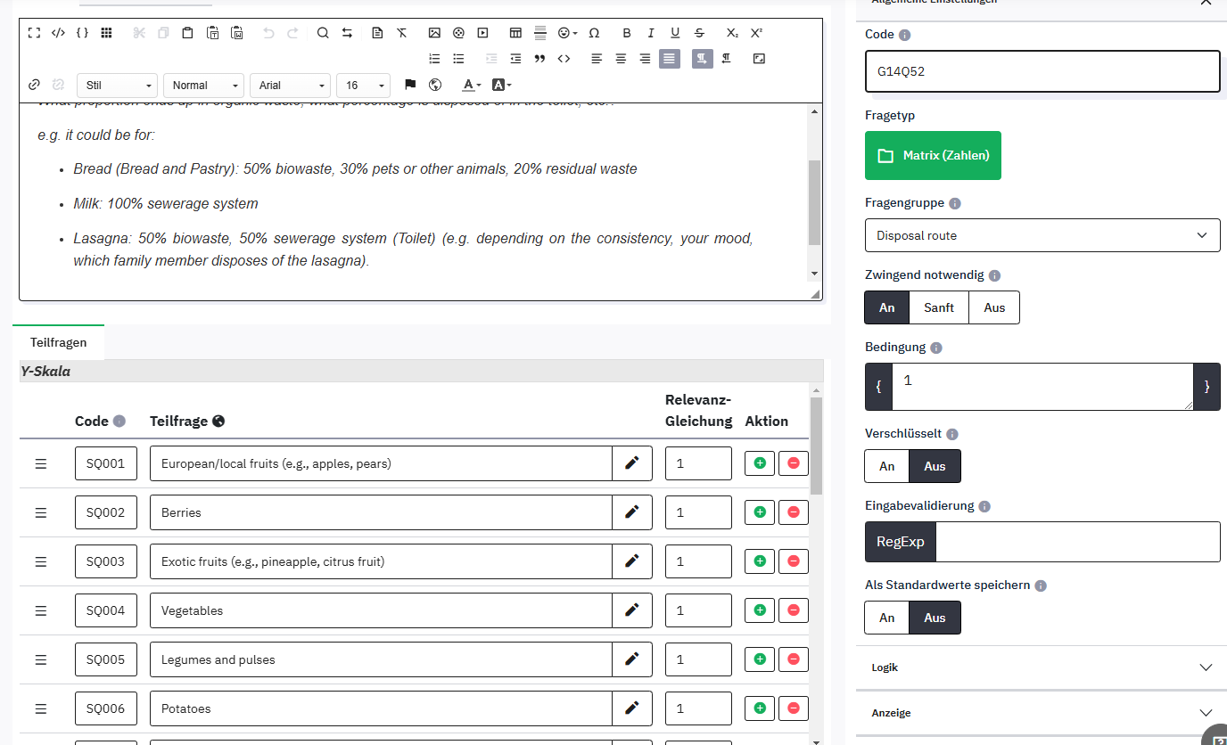
Task: Set Zwingend notwendig to Sanft
Action: (x=938, y=307)
